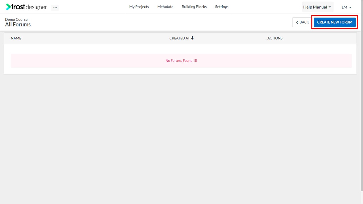This screenshot has width=363, height=204.
Task: Expand the Help Manual dropdown
Action: [x=317, y=7]
